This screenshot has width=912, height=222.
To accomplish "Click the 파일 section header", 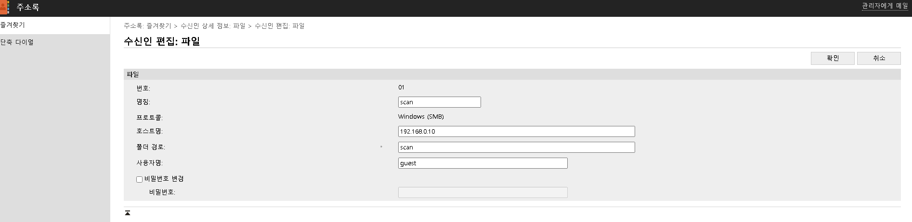I will [512, 74].
